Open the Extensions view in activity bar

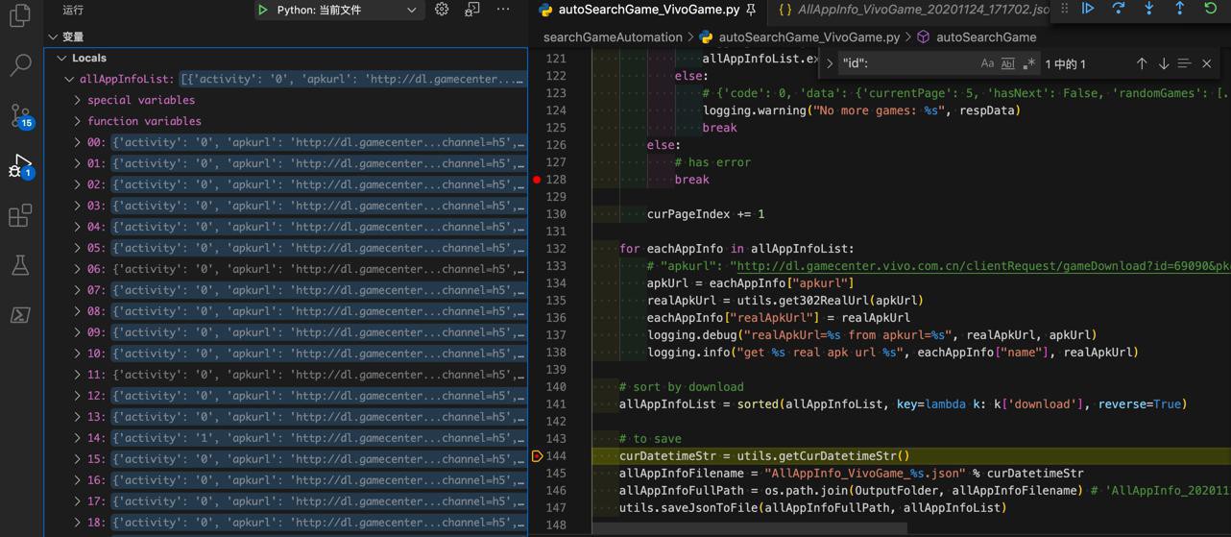20,215
